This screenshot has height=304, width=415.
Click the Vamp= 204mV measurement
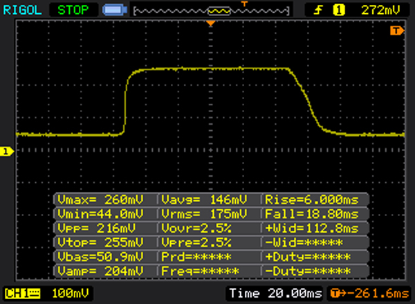click(x=100, y=271)
